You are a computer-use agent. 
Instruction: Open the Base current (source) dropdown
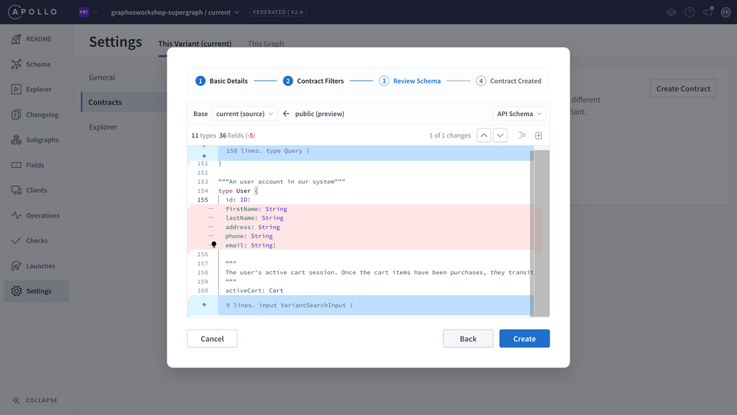pyautogui.click(x=244, y=114)
